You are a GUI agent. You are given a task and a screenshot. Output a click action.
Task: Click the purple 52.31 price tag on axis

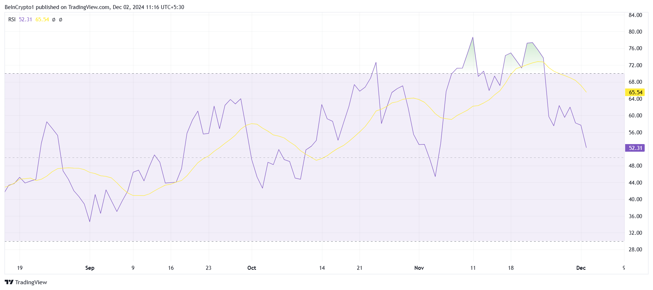coord(635,148)
